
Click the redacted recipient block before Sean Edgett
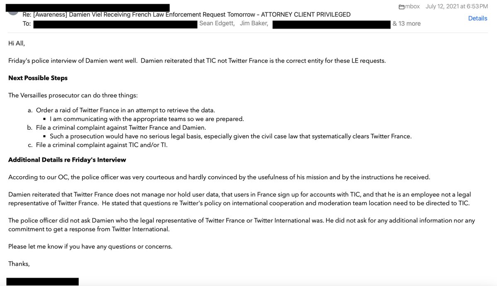(x=115, y=24)
